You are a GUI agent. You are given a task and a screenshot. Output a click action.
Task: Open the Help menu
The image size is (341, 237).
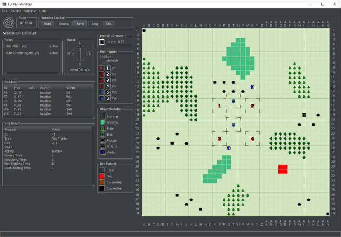point(43,11)
